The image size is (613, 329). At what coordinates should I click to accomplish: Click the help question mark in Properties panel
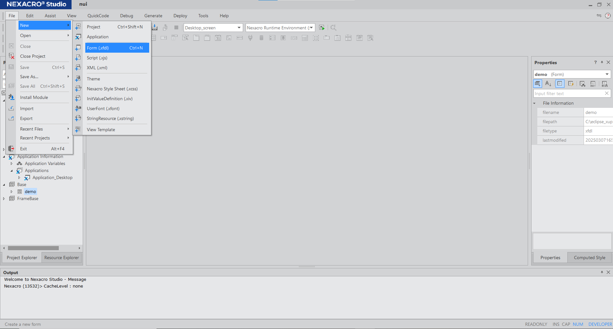pyautogui.click(x=595, y=63)
